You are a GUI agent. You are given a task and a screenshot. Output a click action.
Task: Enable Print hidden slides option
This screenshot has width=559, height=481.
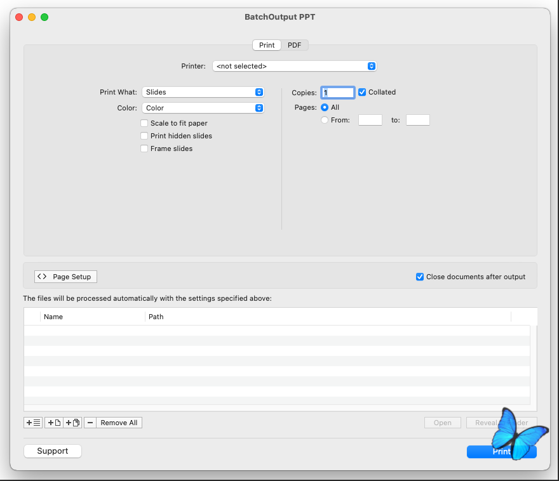(x=144, y=136)
